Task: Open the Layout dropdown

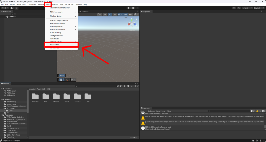Action: (258, 8)
